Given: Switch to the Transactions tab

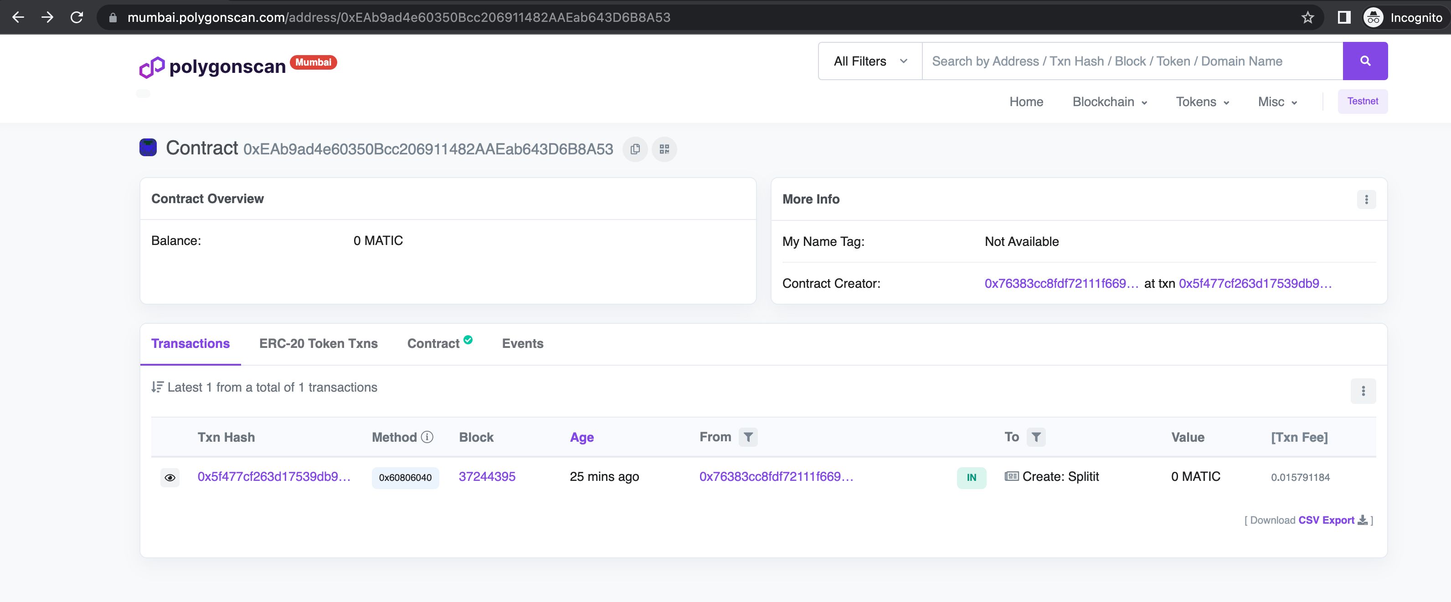Looking at the screenshot, I should click(190, 343).
